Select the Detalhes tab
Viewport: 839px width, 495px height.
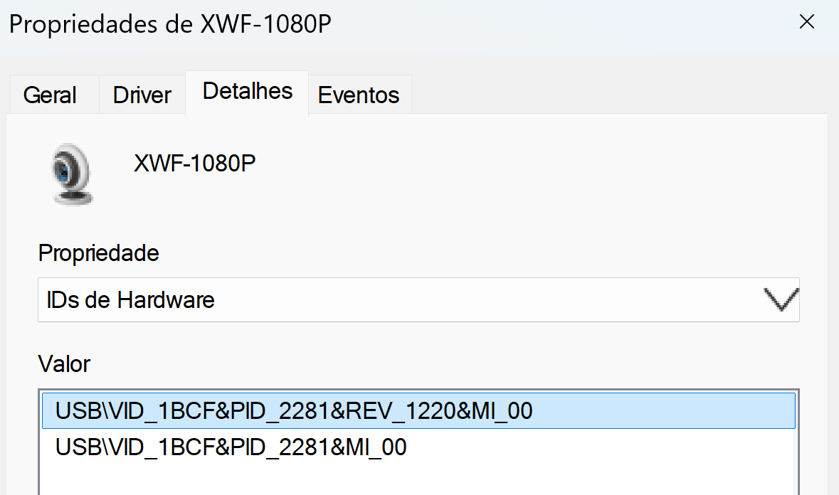pos(247,91)
